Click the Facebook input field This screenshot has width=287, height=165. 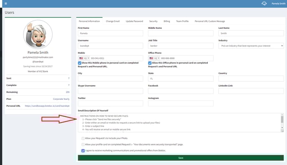181,91
